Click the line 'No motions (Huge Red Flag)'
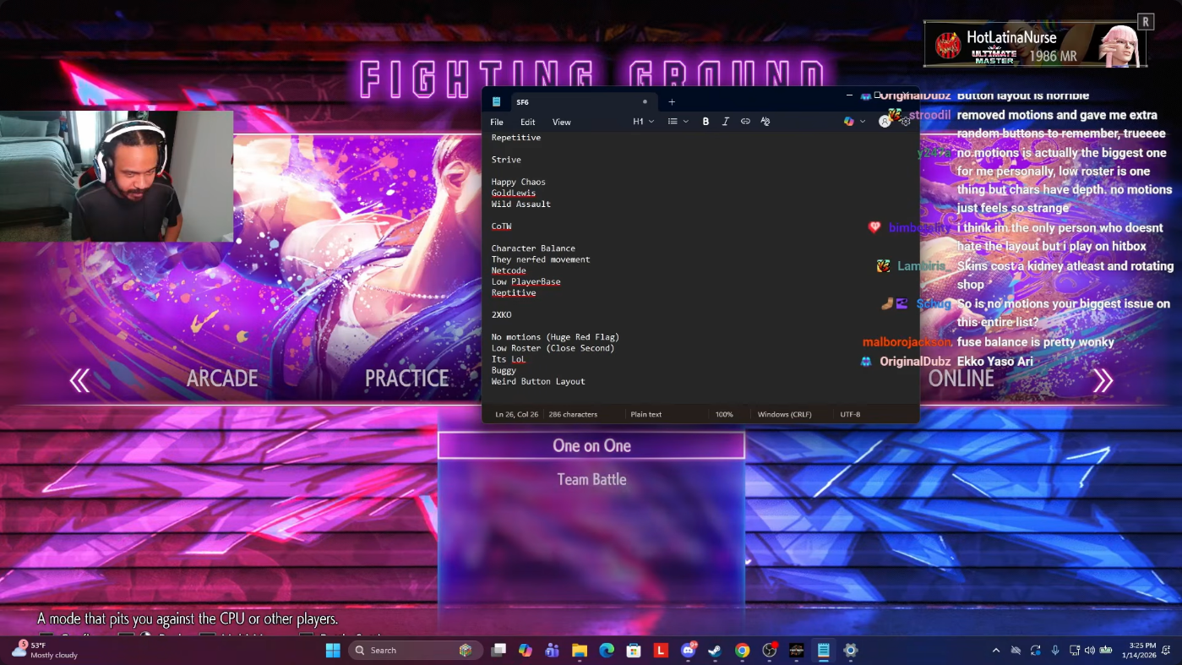This screenshot has width=1182, height=665. coord(555,337)
